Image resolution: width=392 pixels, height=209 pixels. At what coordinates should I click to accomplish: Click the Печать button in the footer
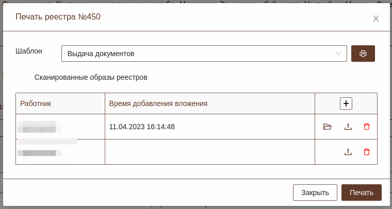(x=361, y=193)
